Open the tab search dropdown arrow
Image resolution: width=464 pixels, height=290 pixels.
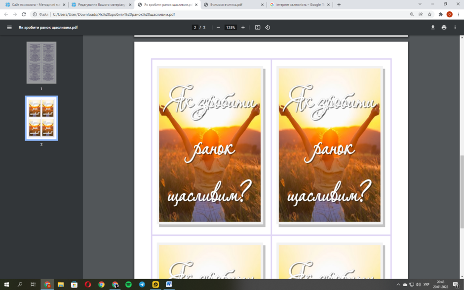(420, 4)
